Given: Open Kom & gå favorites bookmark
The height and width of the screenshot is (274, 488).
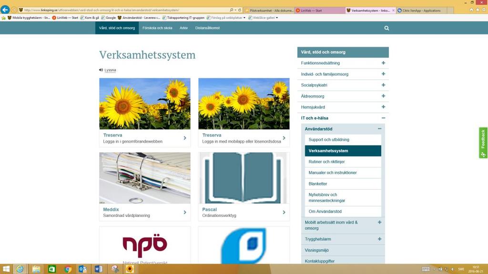Looking at the screenshot, I should [90, 18].
